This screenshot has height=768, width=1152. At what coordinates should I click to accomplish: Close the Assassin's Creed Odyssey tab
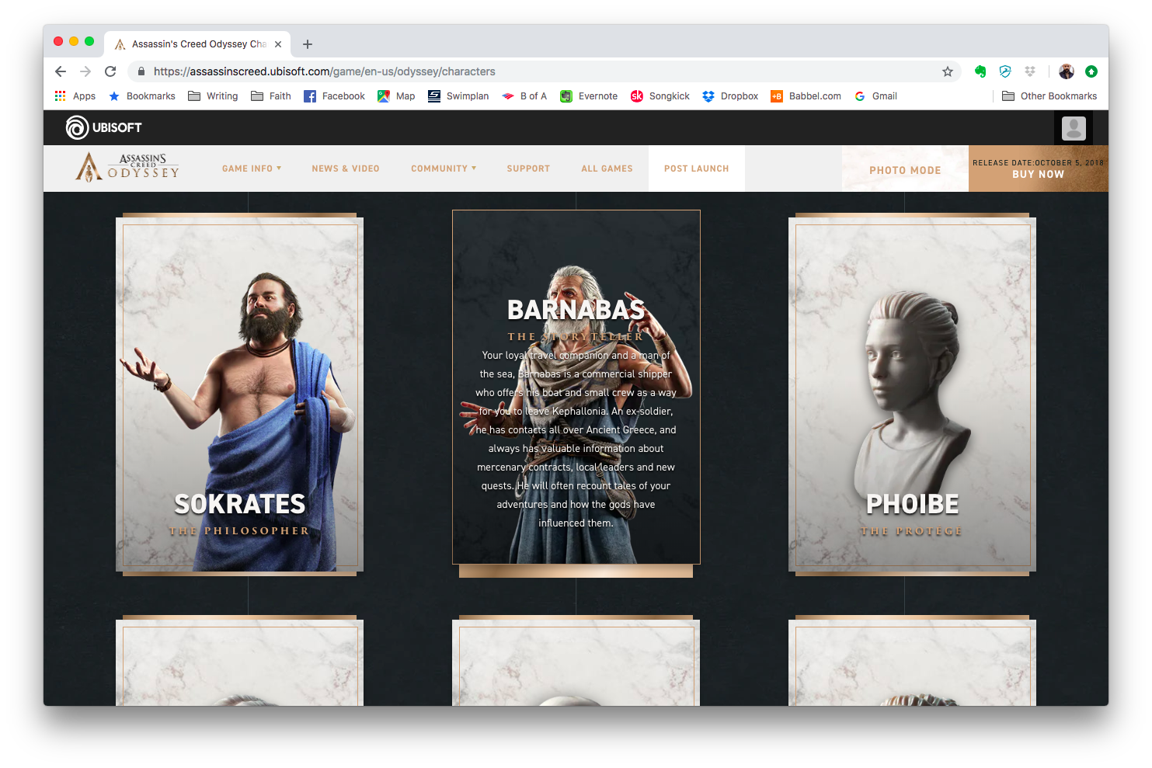pyautogui.click(x=278, y=44)
